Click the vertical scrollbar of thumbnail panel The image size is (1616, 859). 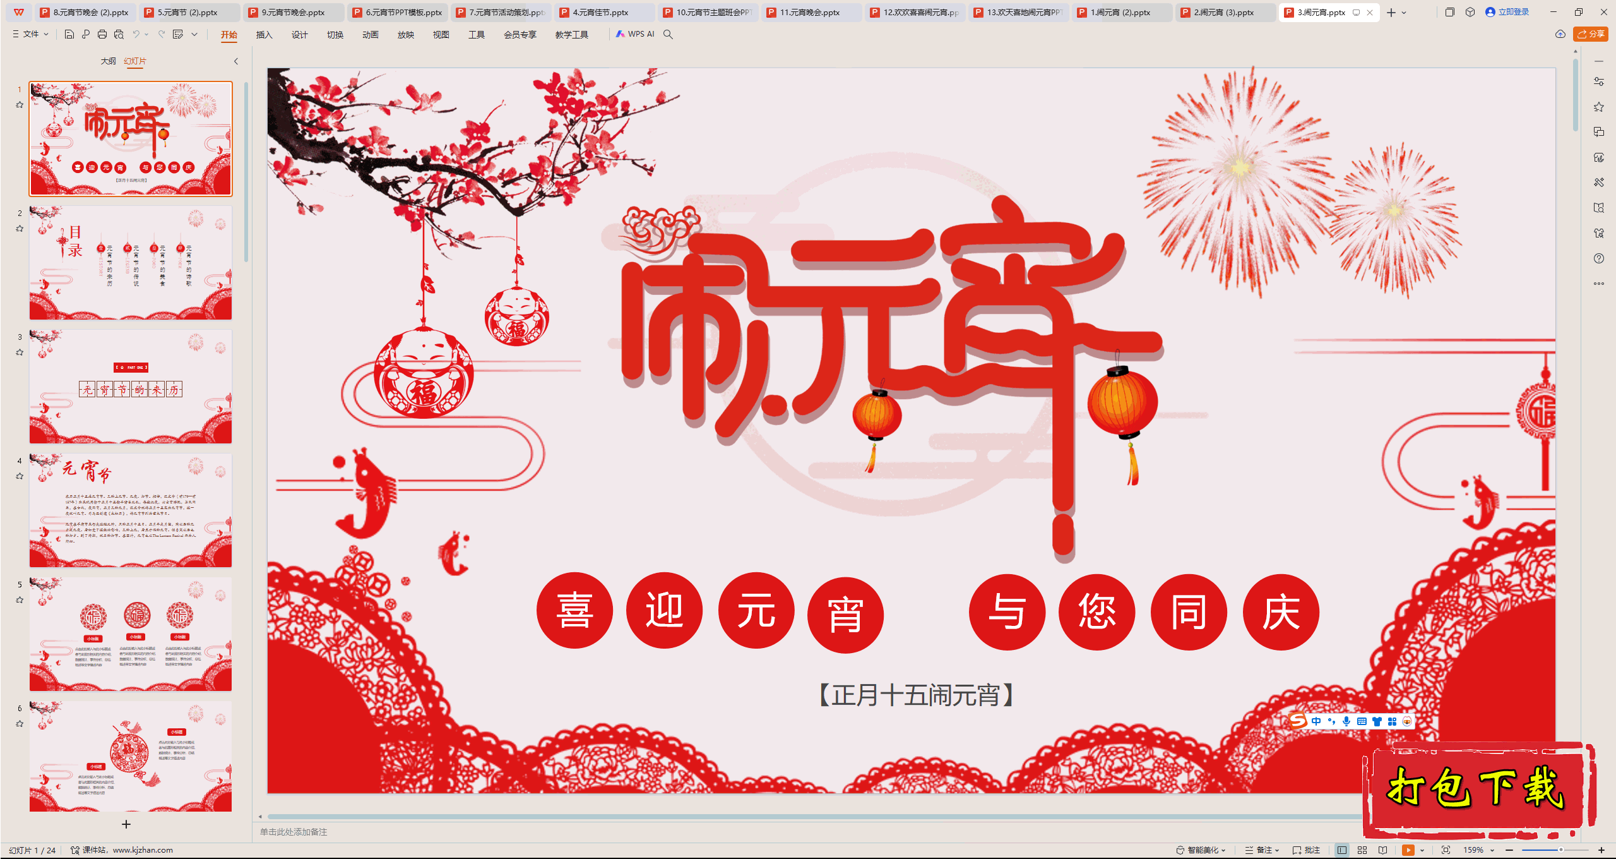tap(246, 172)
